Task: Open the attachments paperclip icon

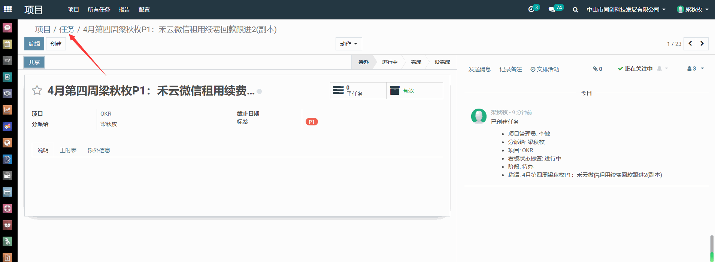Action: (x=597, y=69)
